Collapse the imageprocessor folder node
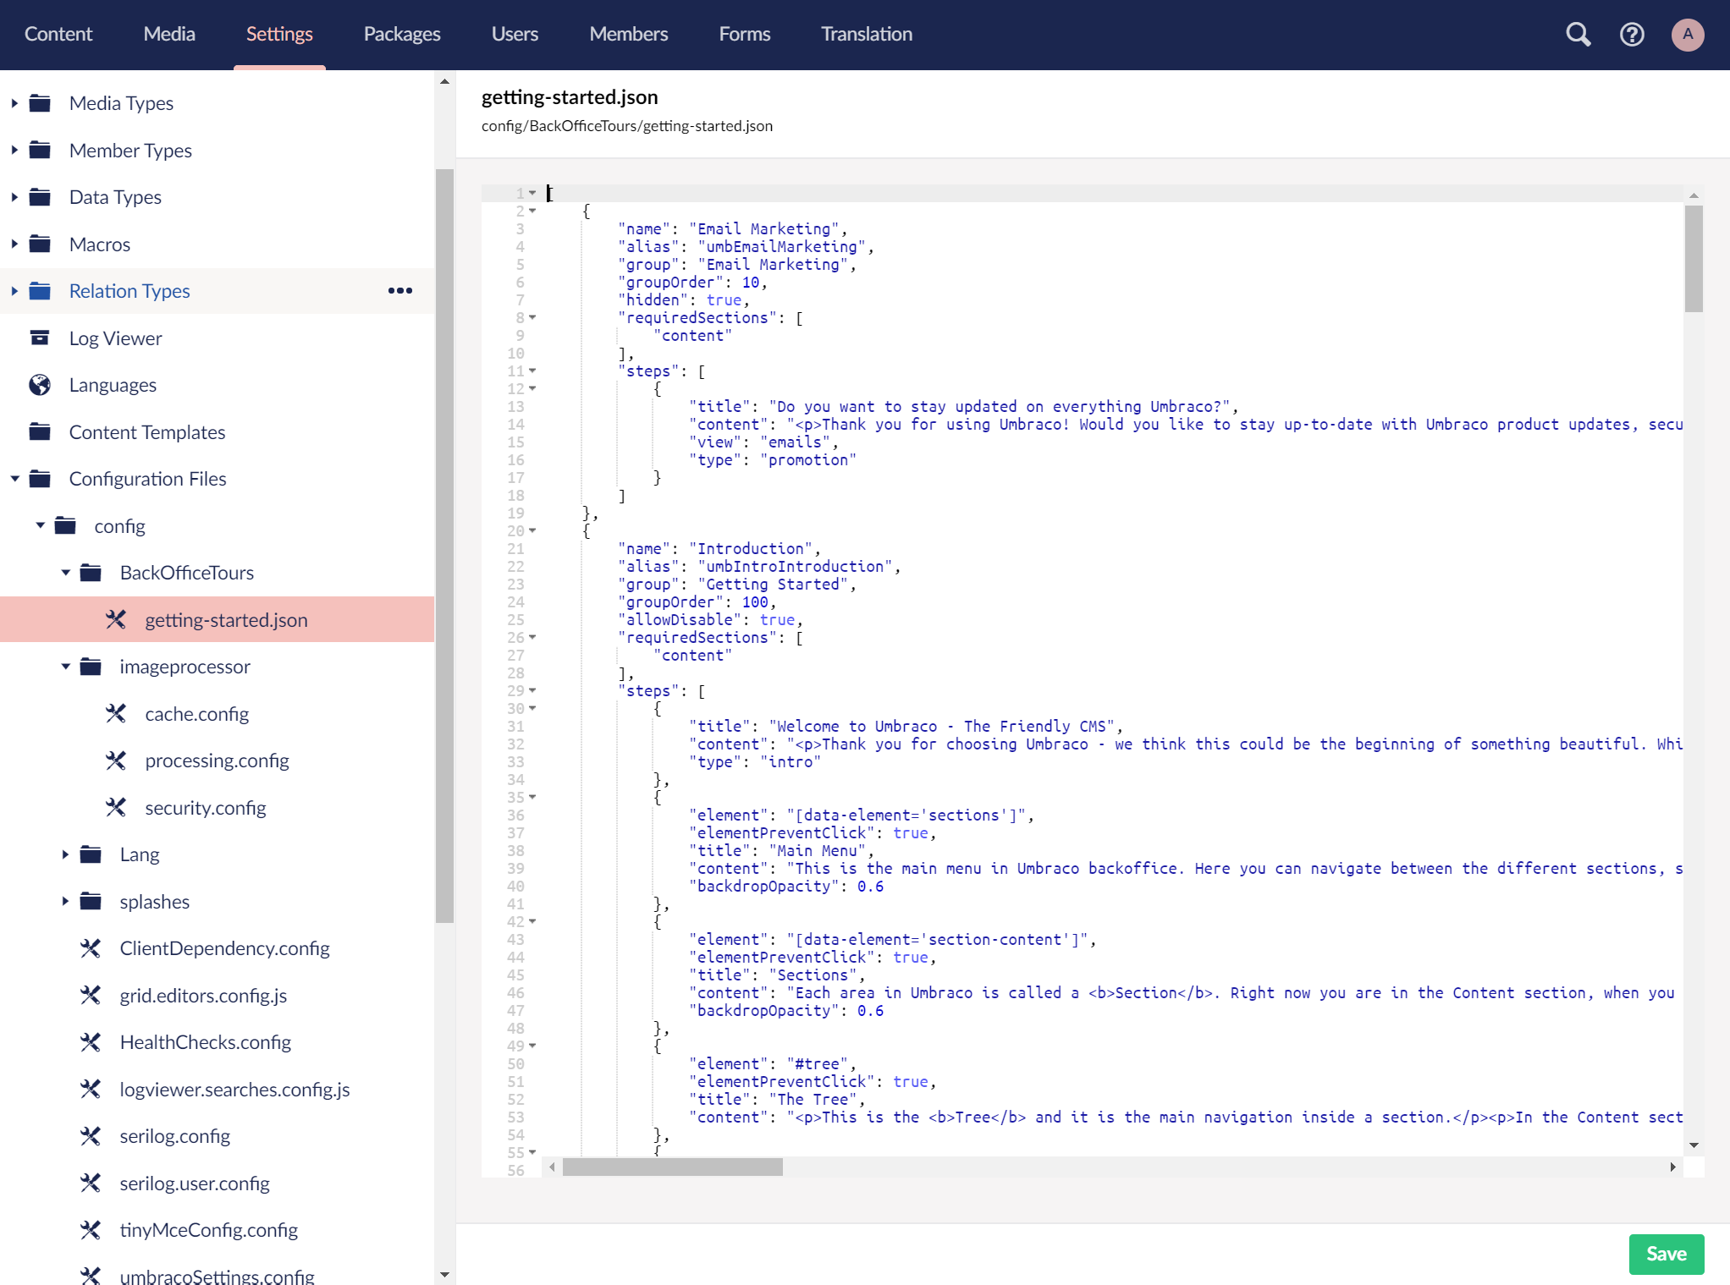The height and width of the screenshot is (1285, 1730). (65, 667)
